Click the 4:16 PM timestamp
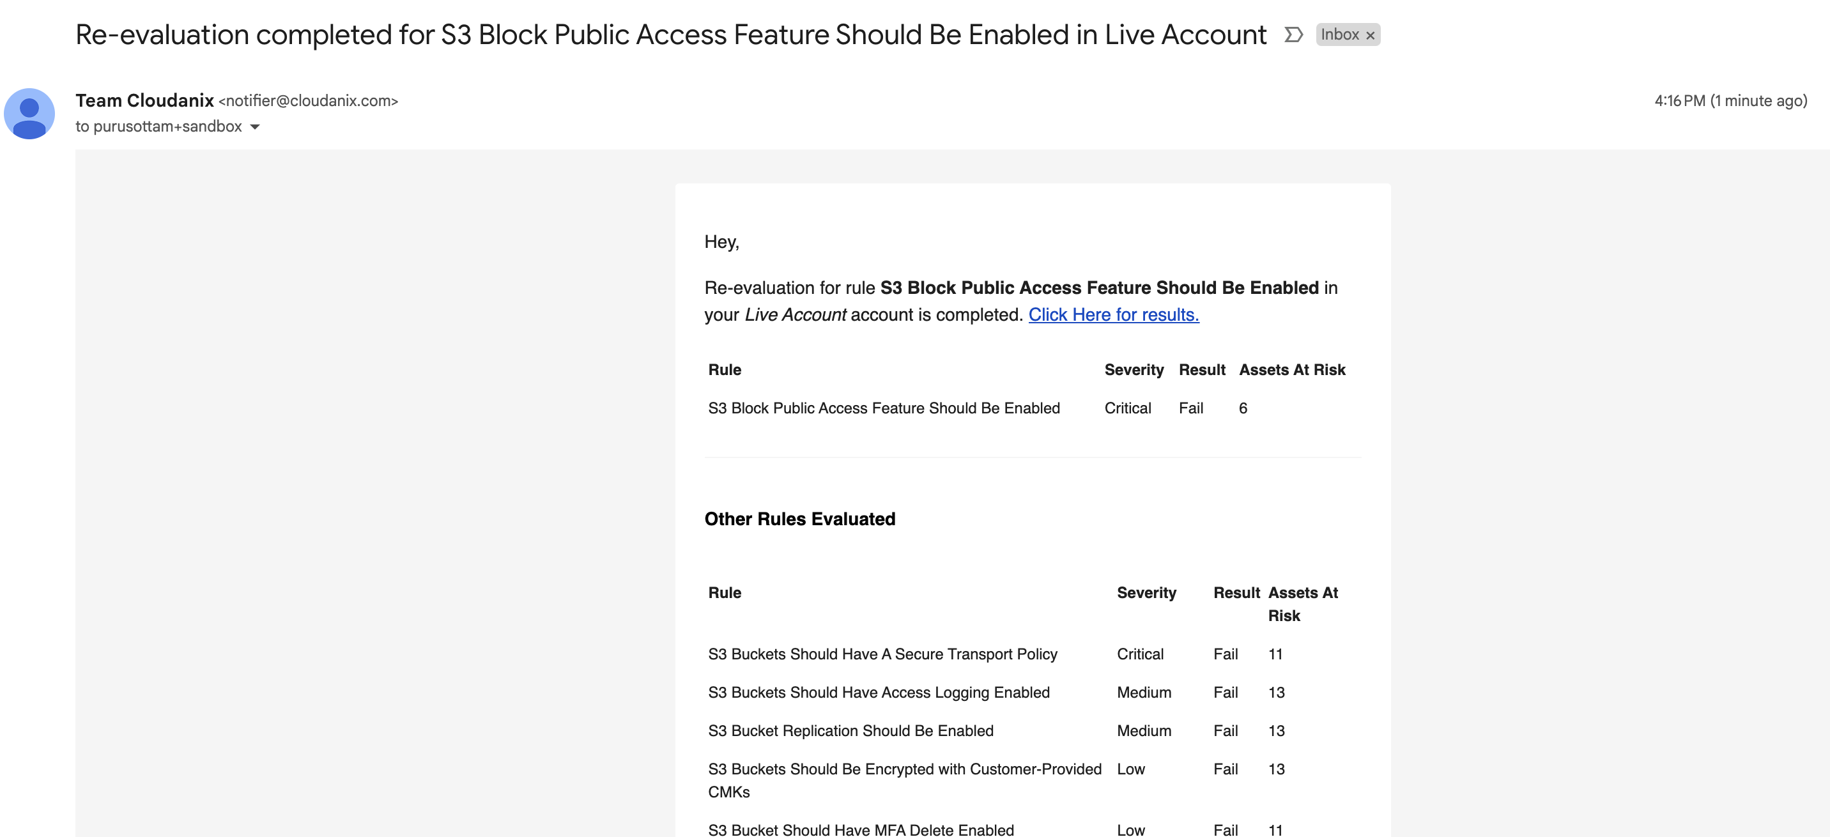Image resolution: width=1830 pixels, height=837 pixels. (1730, 101)
